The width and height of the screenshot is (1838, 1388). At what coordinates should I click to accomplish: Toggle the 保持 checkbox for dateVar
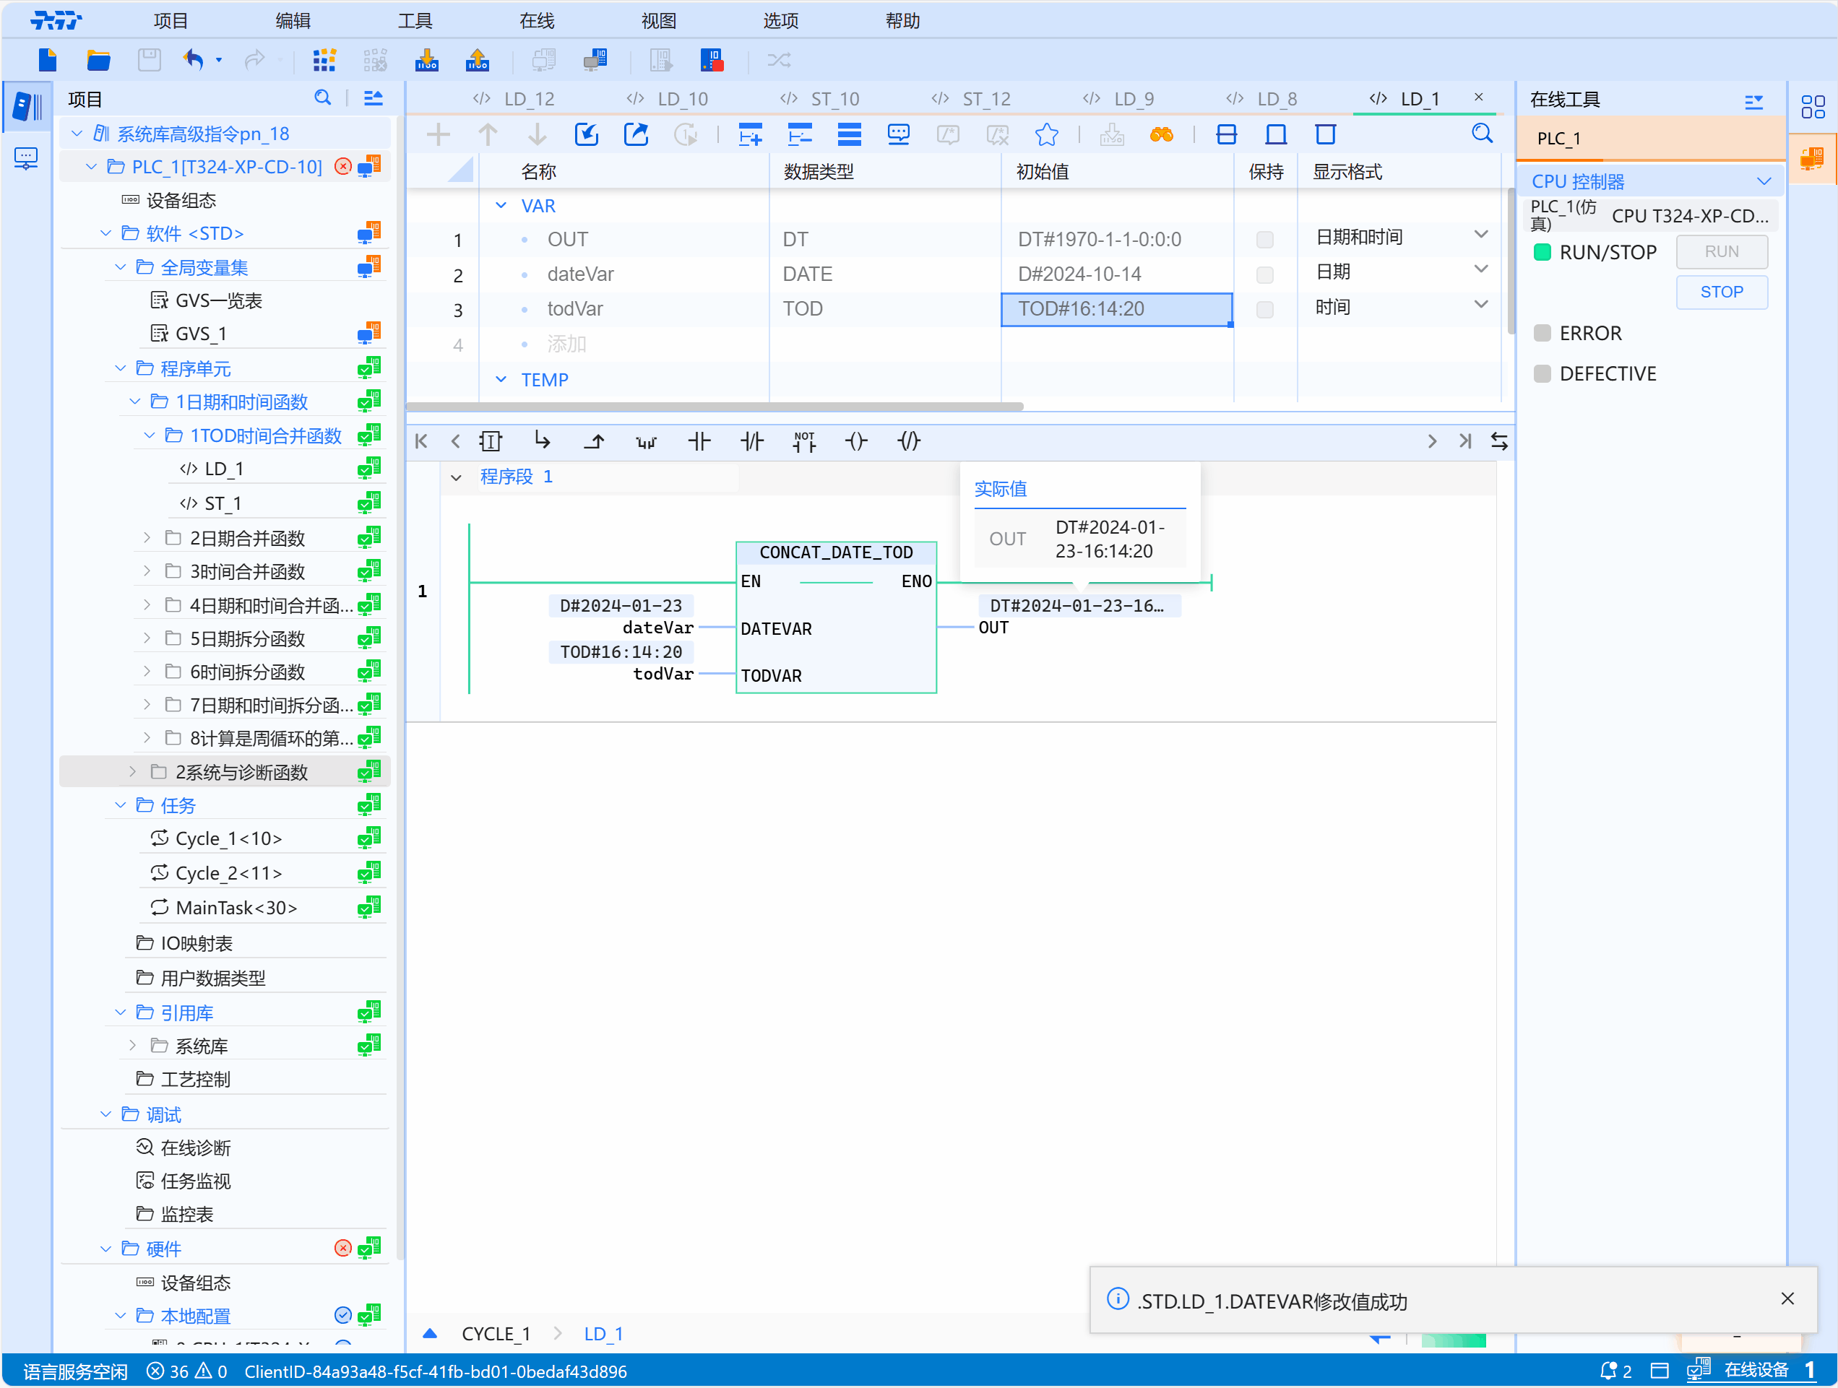click(1264, 274)
